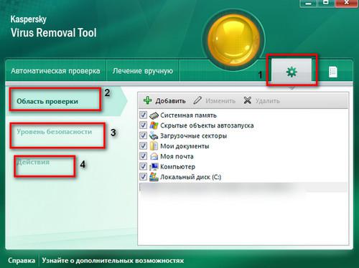Close the Kaspersky window
Image resolution: width=359 pixels, height=268 pixels.
pyautogui.click(x=347, y=3)
